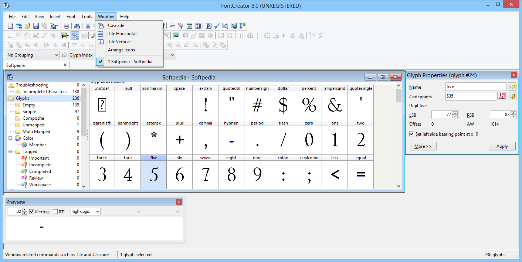Screen dimensions: 522x262
Task: Click the xyz test font icon with magnifier
Action: (x=226, y=26)
